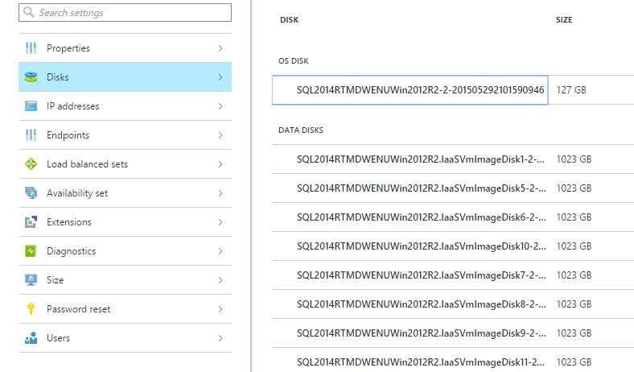634x372 pixels.
Task: Expand the Endpoints chevron arrow
Action: pyautogui.click(x=220, y=135)
